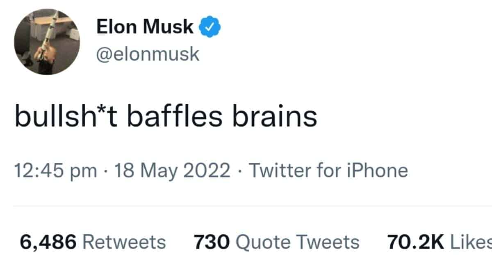The width and height of the screenshot is (492, 276).
Task: Show the Likes list label
Action: (x=471, y=242)
